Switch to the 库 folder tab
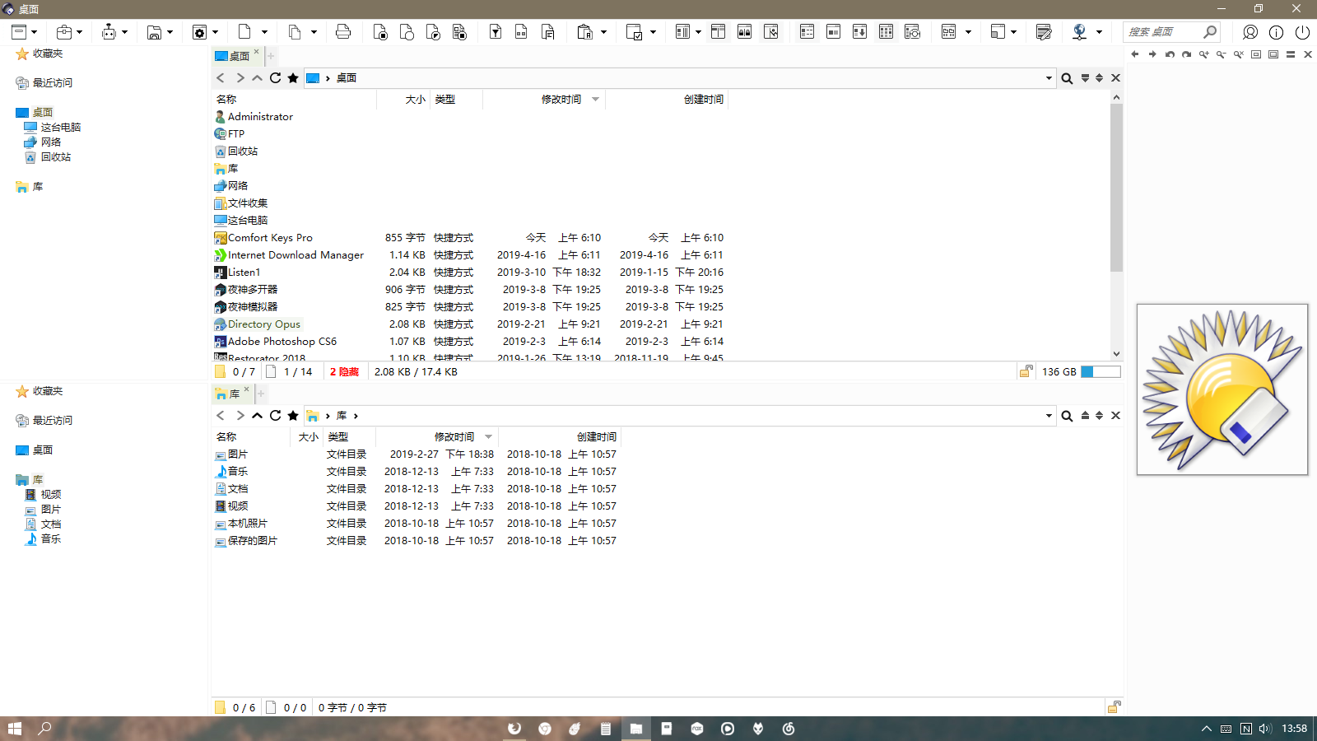 (x=230, y=394)
